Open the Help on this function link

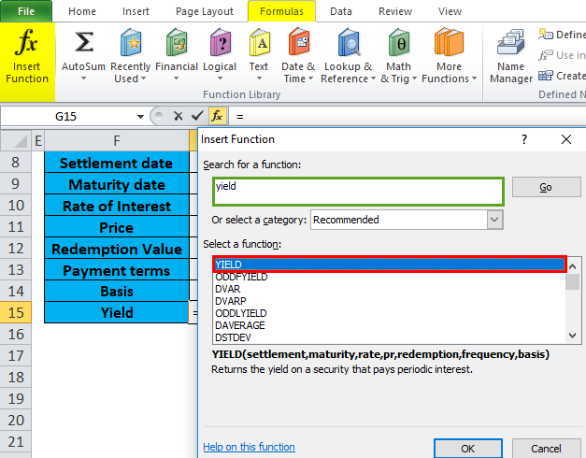pos(249,447)
